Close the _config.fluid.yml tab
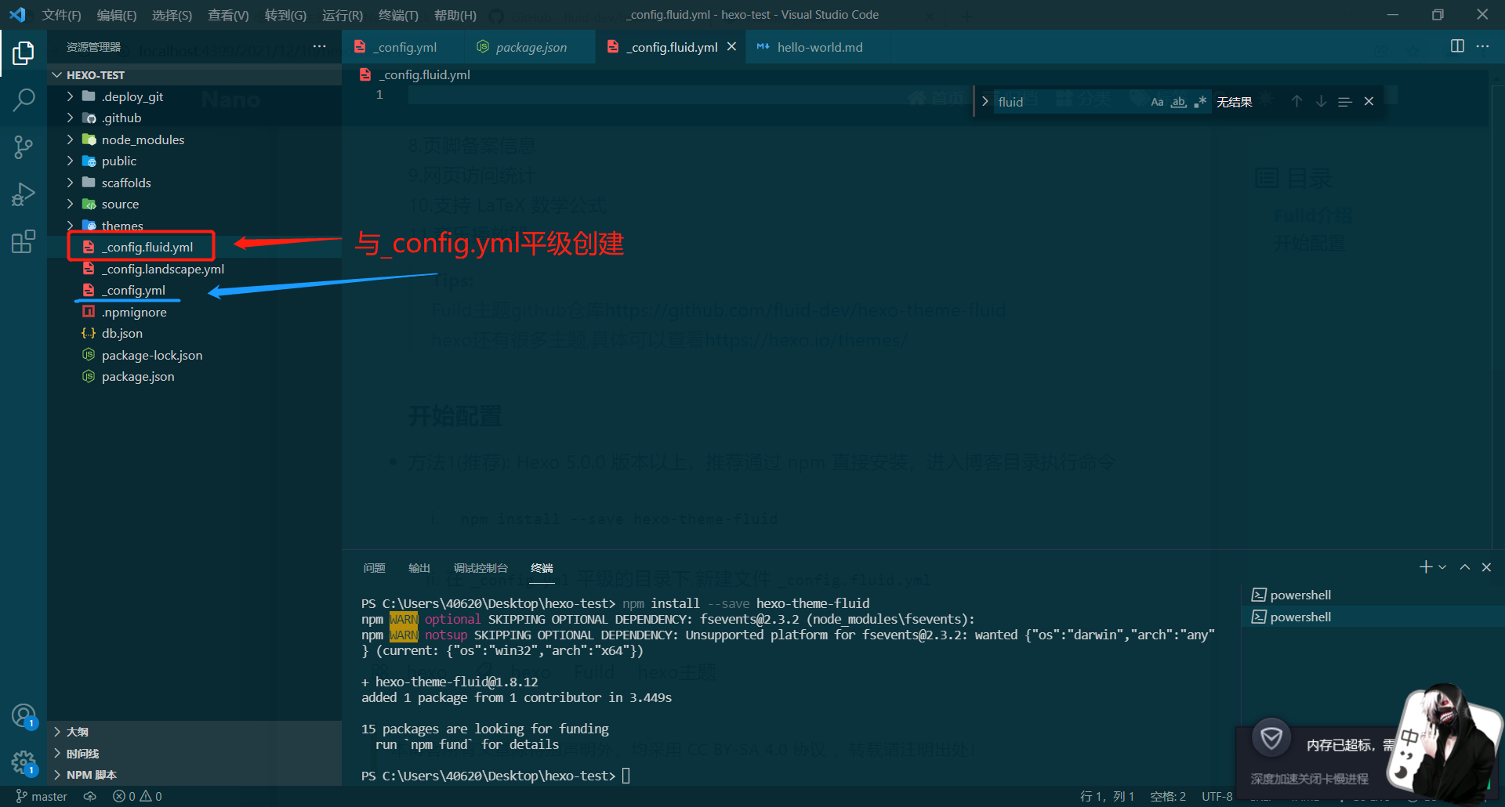Viewport: 1505px width, 807px height. coord(731,47)
